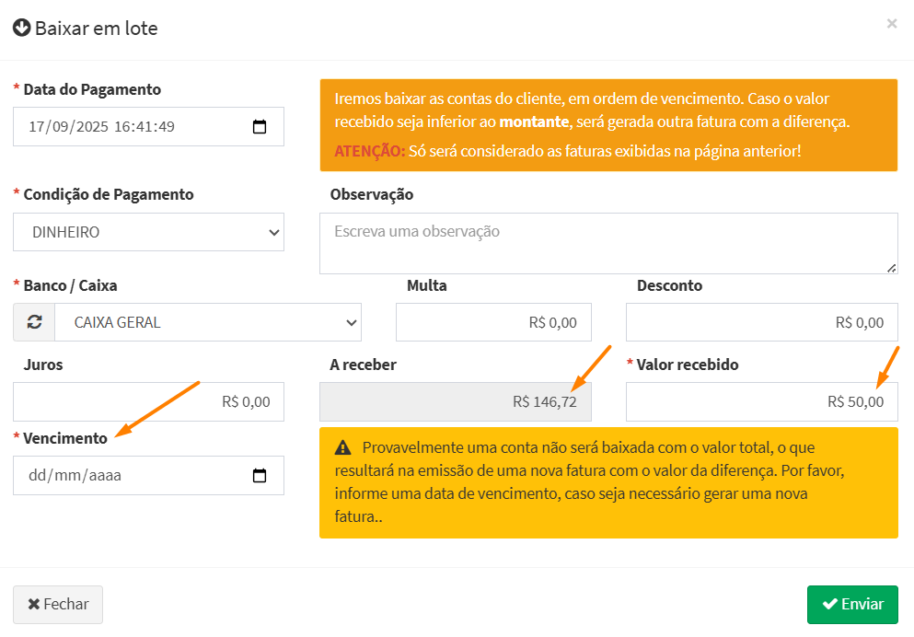The image size is (914, 637).
Task: Close the dialog using the X icon
Action: [891, 24]
